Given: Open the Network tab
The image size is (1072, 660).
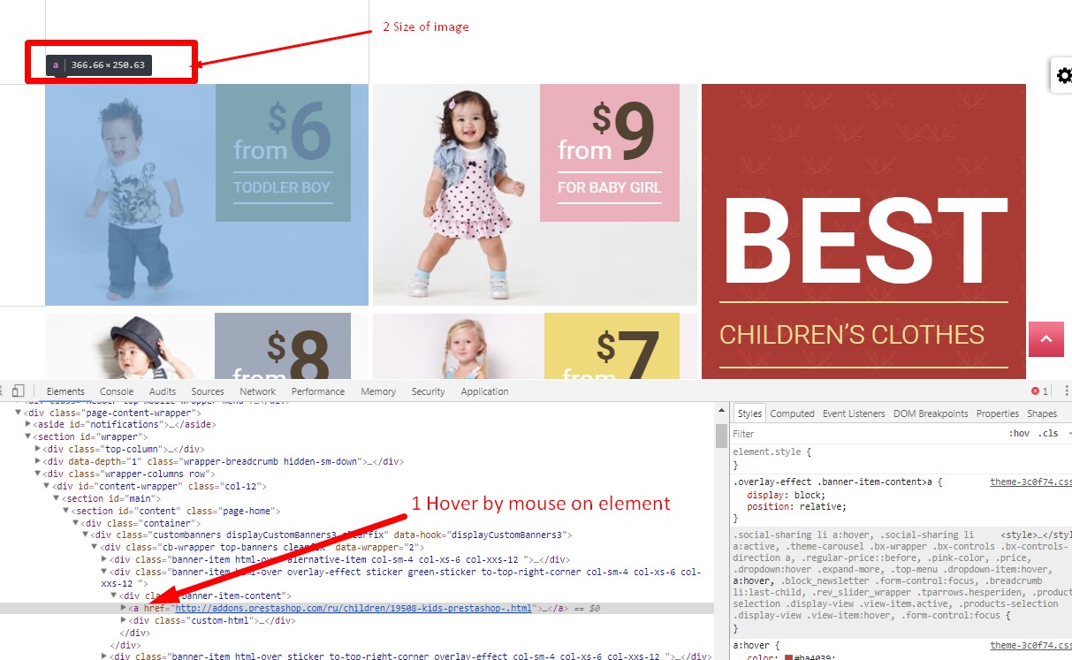Looking at the screenshot, I should [258, 391].
